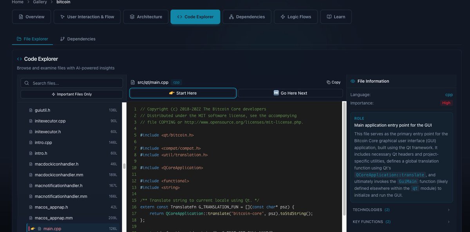Click the Copy icon above the code view
Viewport: 470px width, 232px height.
[328, 82]
